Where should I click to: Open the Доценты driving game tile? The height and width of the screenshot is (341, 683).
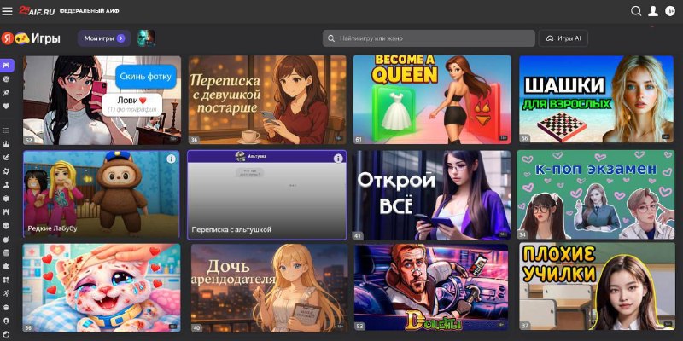(431, 287)
